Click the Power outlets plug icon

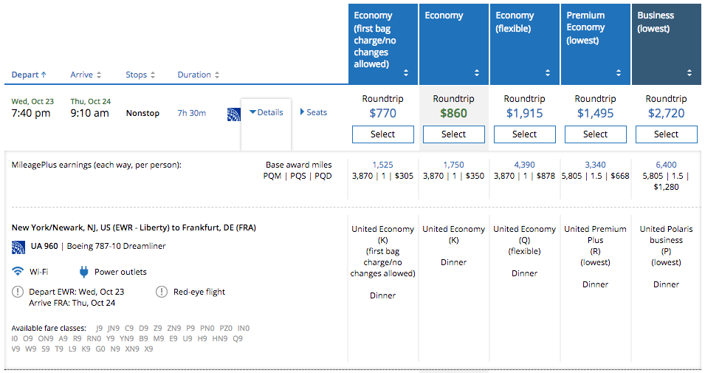tap(83, 272)
